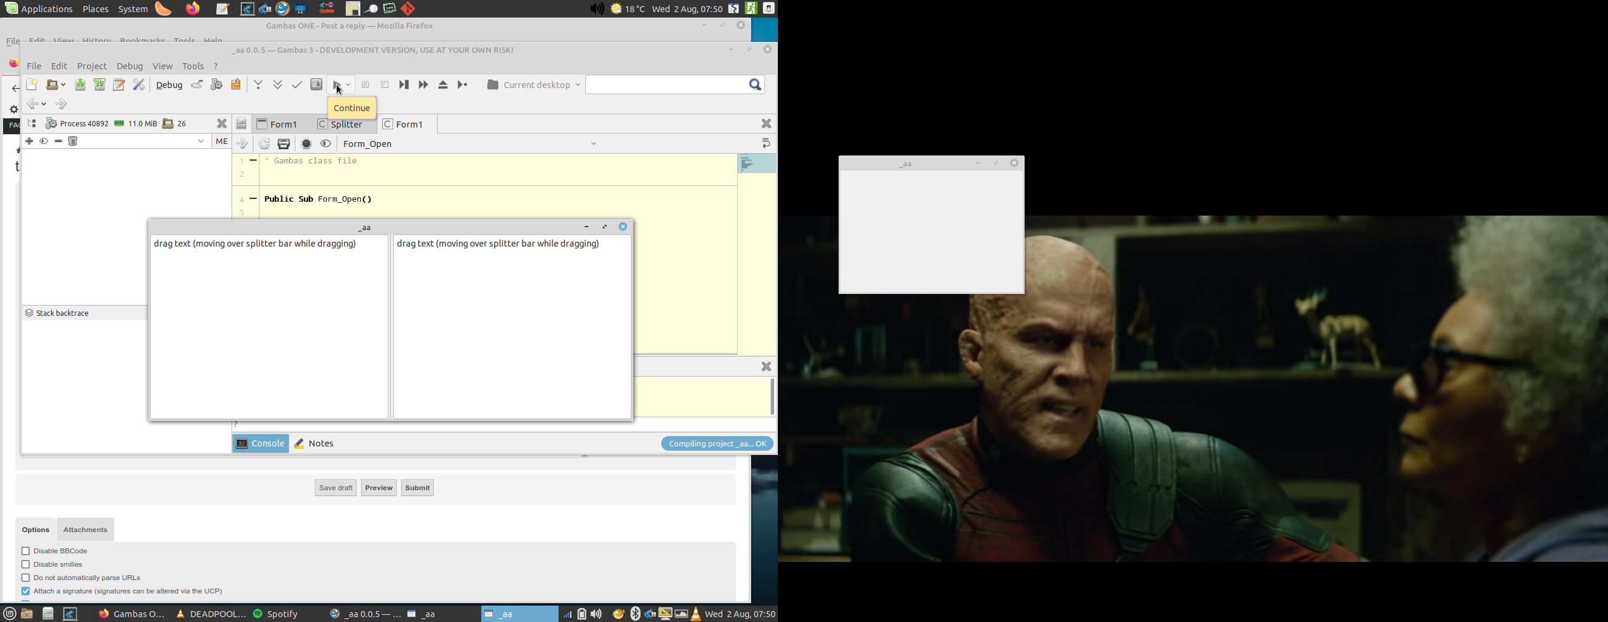Click the search magnifier icon
The image size is (1608, 622).
pos(755,85)
